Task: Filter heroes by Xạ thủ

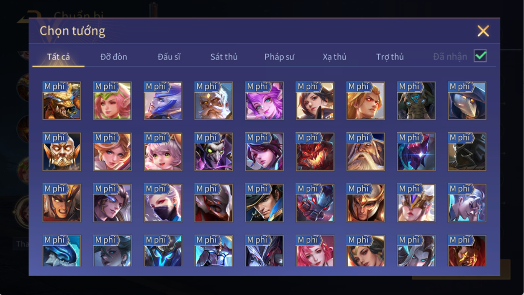Action: click(334, 57)
